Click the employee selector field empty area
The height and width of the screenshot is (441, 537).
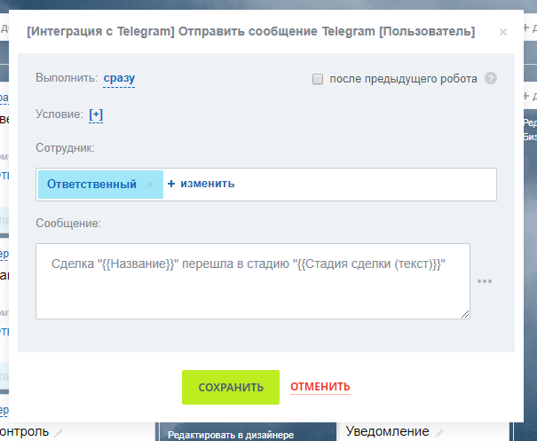coord(373,185)
